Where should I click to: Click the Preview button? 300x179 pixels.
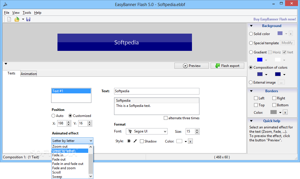click(x=191, y=66)
